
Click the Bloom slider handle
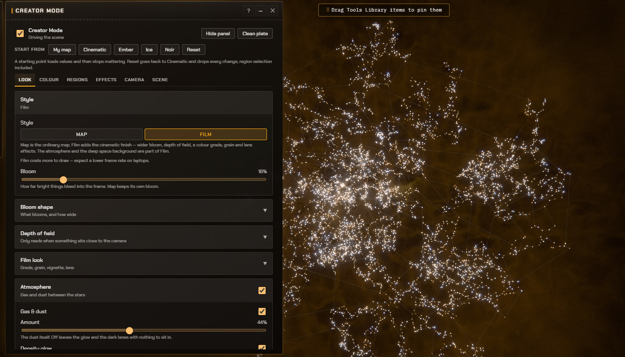pyautogui.click(x=63, y=179)
